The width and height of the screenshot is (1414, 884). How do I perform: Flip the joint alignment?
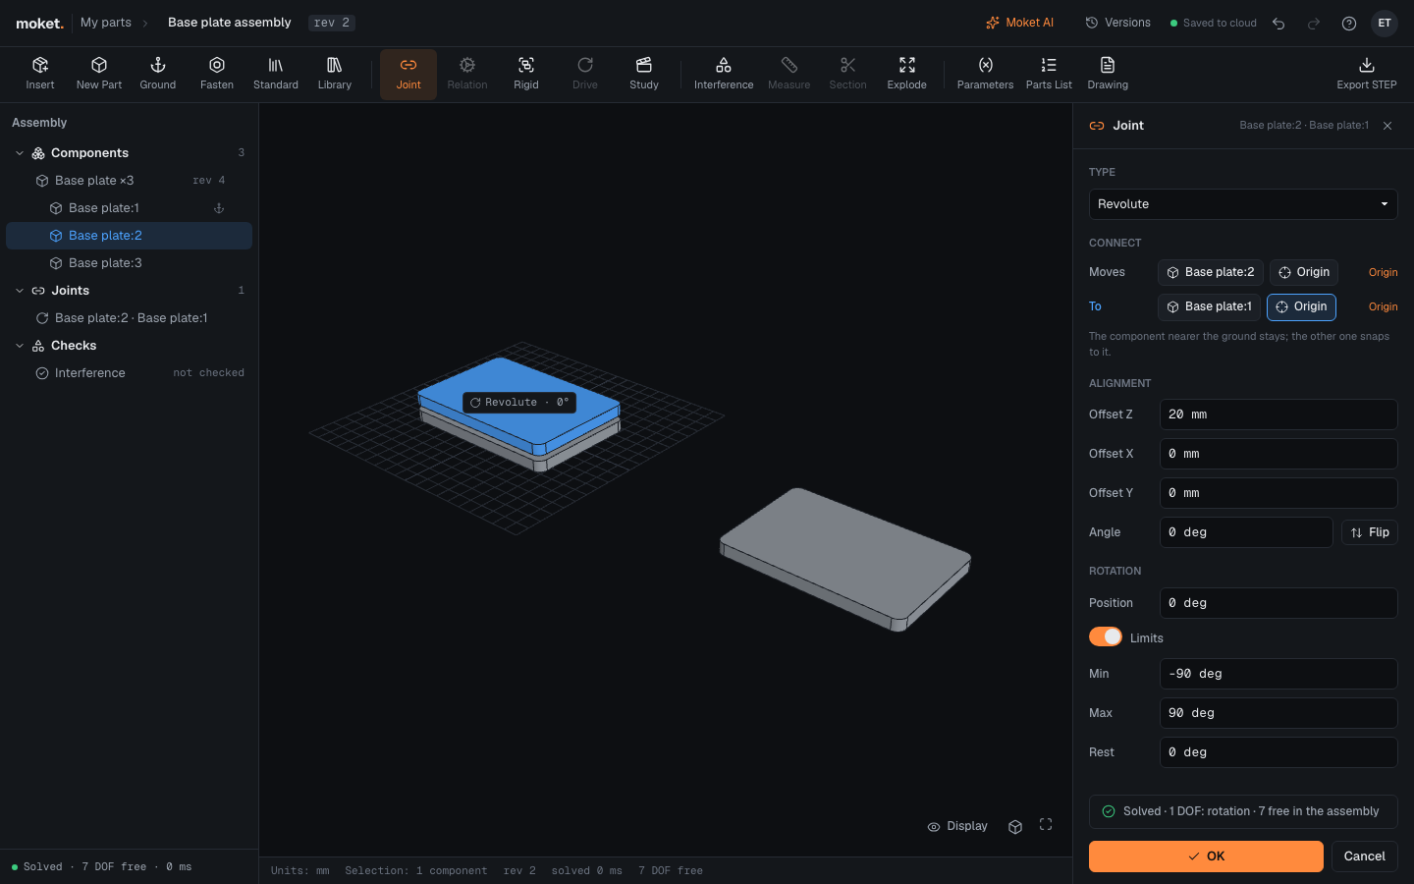tap(1370, 532)
